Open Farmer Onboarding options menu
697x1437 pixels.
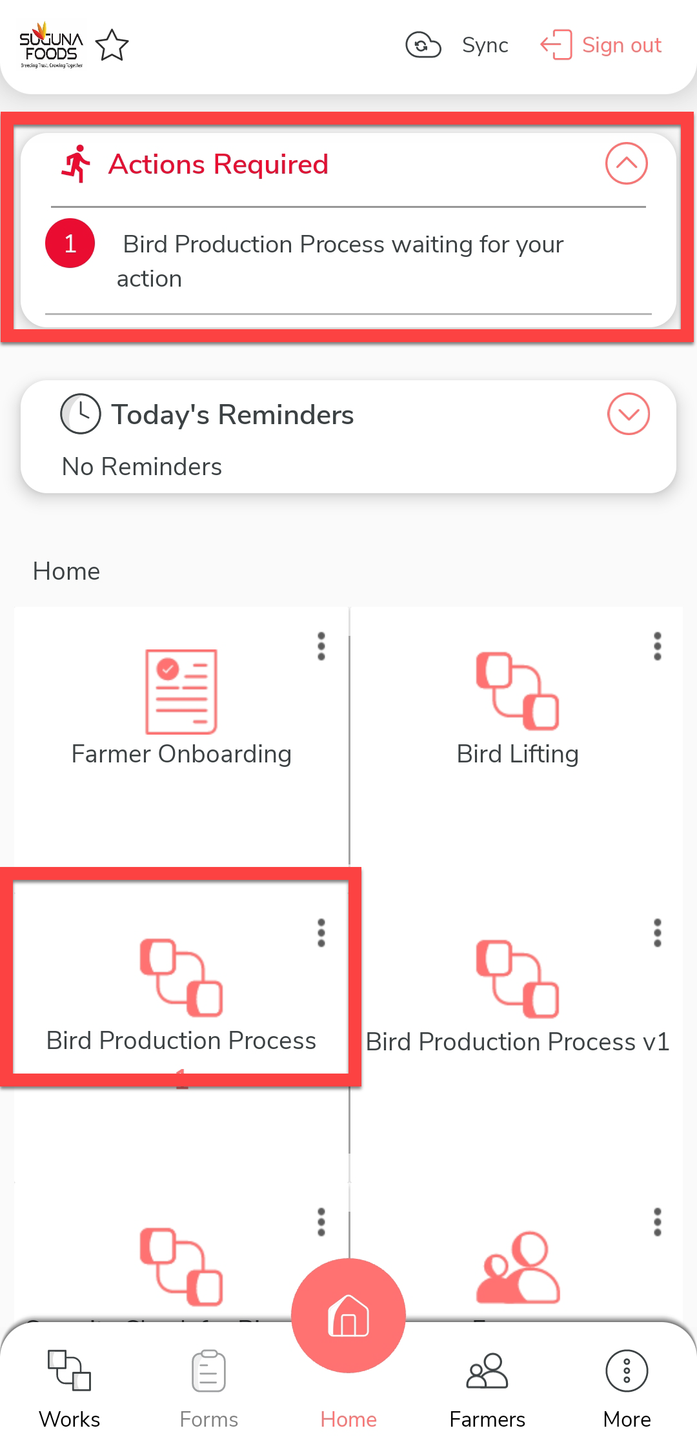click(321, 646)
